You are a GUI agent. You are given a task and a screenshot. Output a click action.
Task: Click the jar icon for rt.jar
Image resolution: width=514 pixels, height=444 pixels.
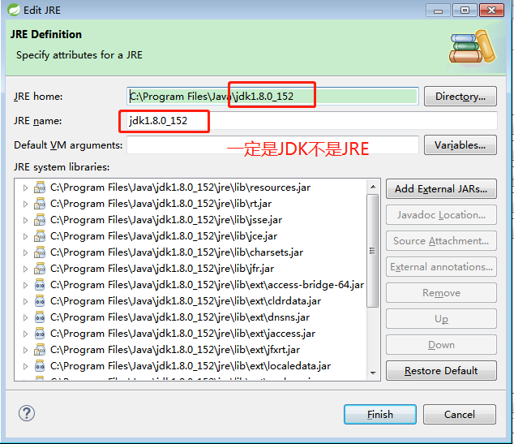(x=40, y=204)
